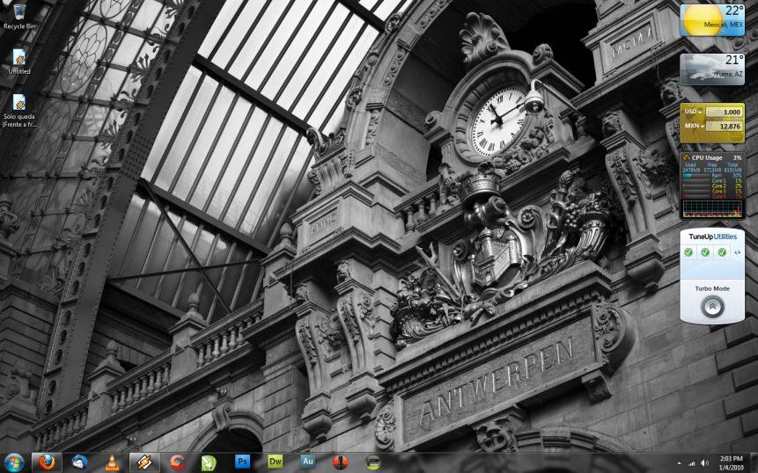Switch to the active Winamp taskbar icon

point(144,462)
